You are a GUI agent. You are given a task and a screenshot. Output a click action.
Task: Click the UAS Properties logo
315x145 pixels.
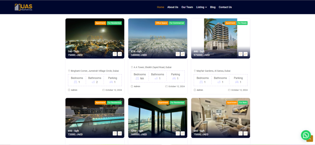pos(23,7)
